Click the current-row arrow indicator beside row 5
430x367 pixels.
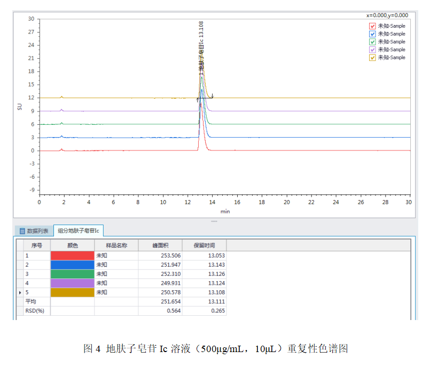[20, 292]
